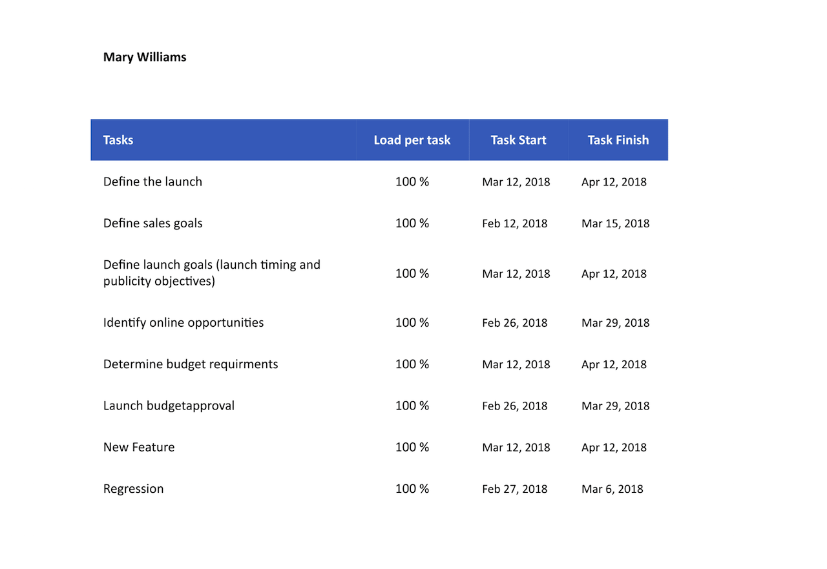
Task: Click the Feb 27, 2018 start date
Action: coord(514,489)
